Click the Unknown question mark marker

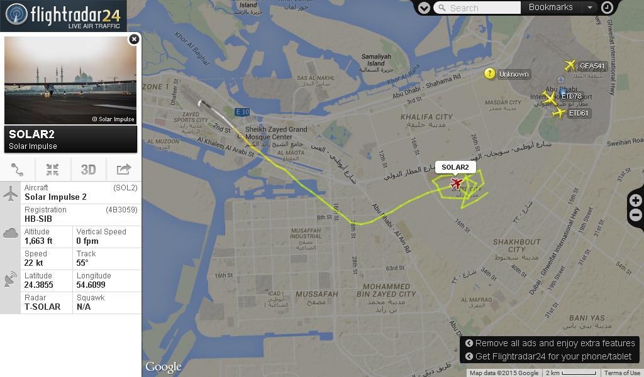pos(489,74)
